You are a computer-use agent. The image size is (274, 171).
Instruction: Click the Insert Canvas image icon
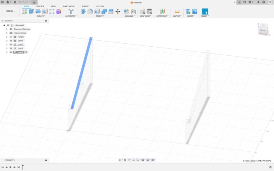point(195,12)
